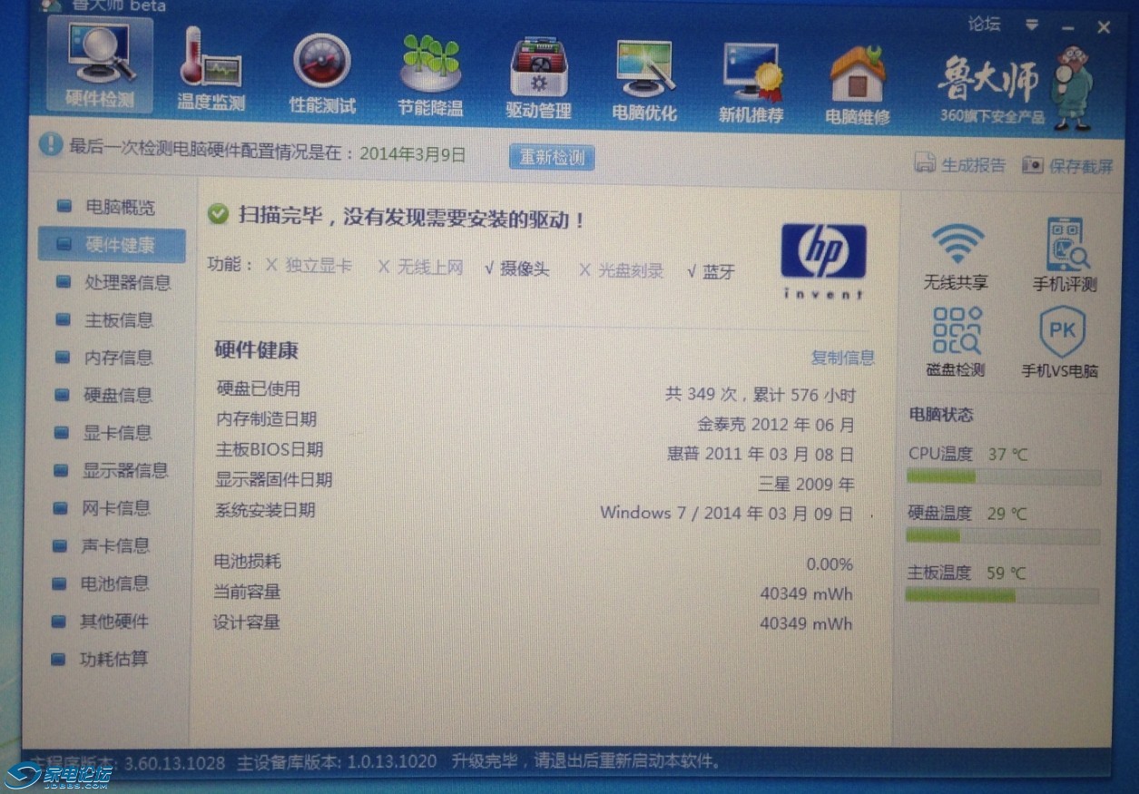Click the HP invent logo
This screenshot has height=794, width=1139.
pyautogui.click(x=823, y=260)
